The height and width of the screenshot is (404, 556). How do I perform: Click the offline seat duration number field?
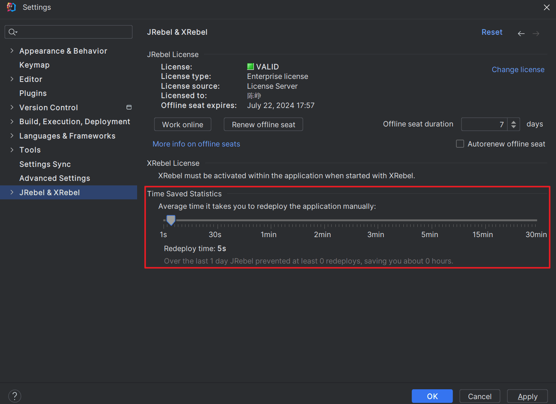[484, 124]
